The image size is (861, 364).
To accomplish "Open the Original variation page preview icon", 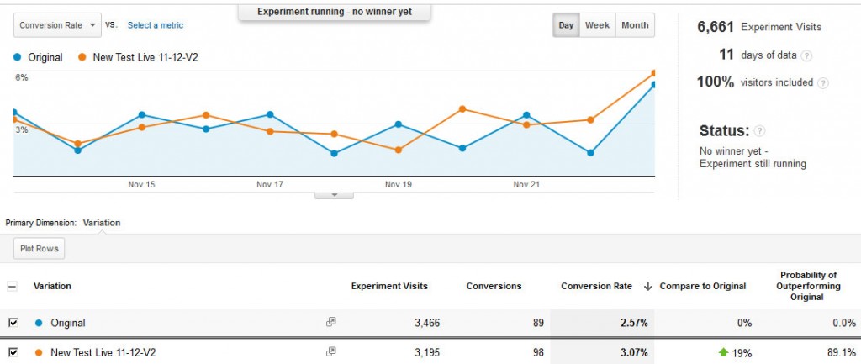I will pos(330,322).
